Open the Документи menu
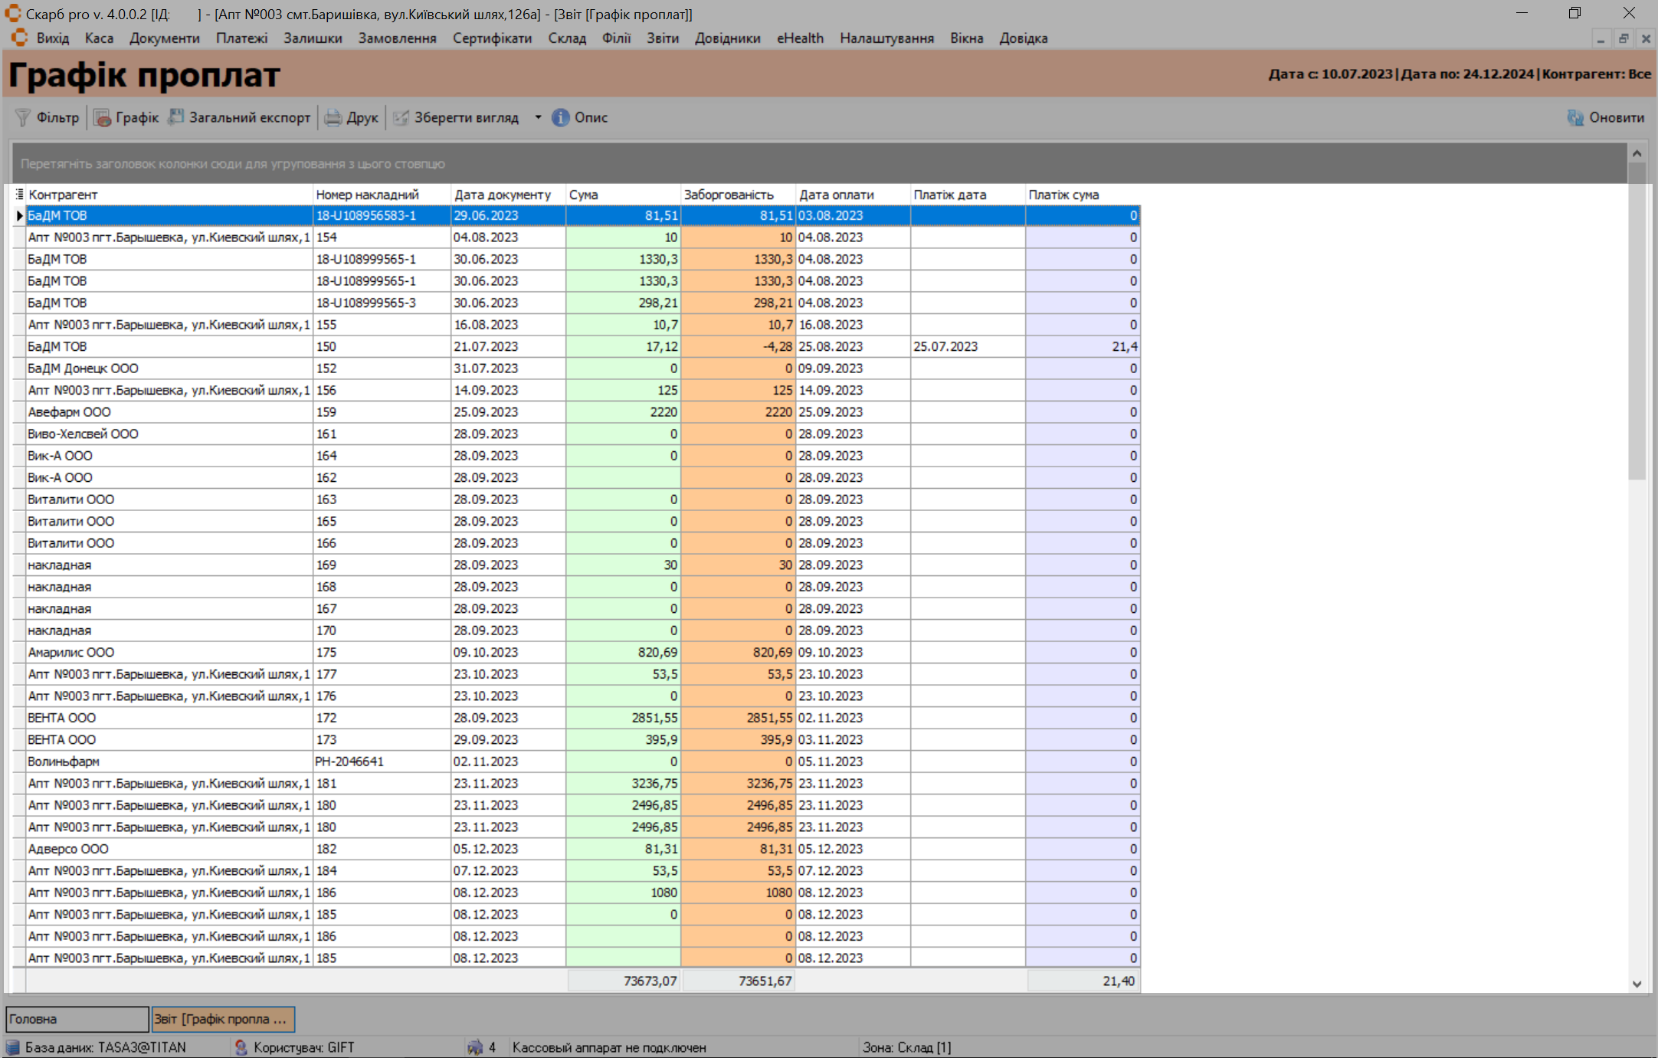The width and height of the screenshot is (1658, 1058). coord(164,38)
